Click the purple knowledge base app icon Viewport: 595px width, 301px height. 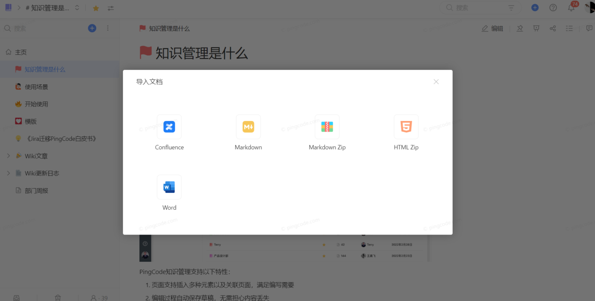pyautogui.click(x=8, y=7)
